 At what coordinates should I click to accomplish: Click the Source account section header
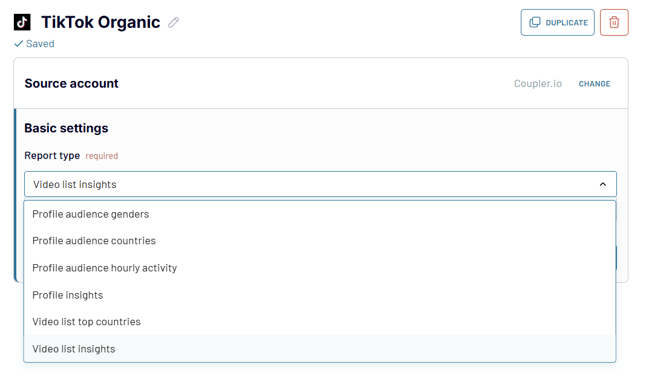pos(71,83)
